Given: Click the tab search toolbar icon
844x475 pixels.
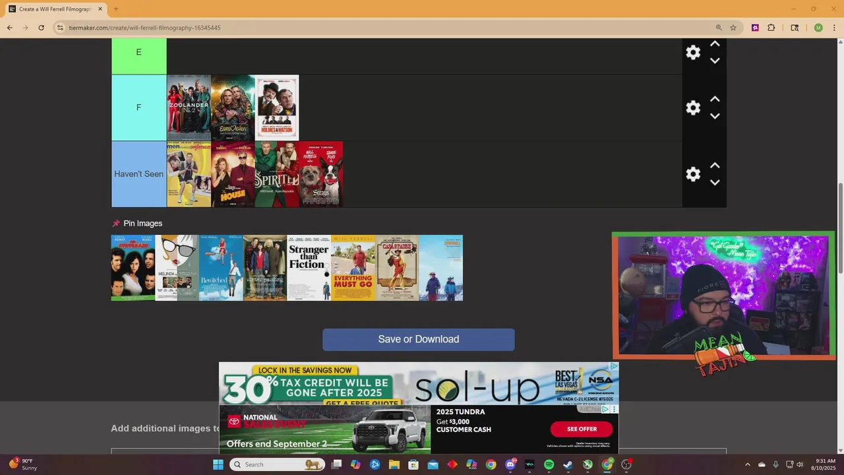Looking at the screenshot, I should pyautogui.click(x=795, y=28).
